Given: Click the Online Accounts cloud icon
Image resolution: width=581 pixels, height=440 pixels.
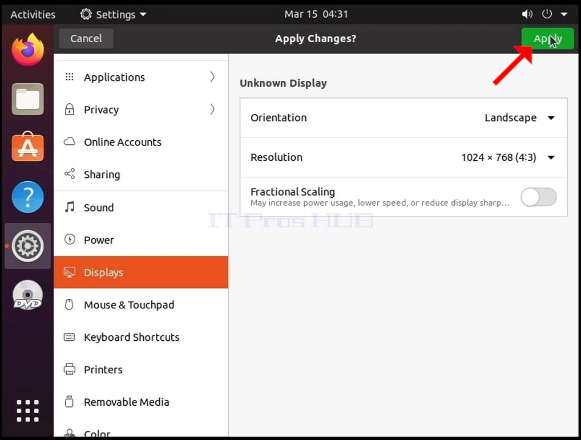Looking at the screenshot, I should (69, 142).
